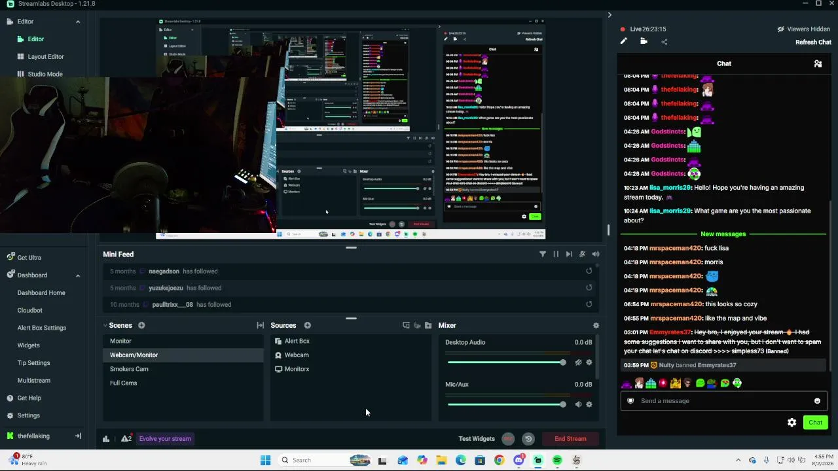Replay naegadson follow alert
The width and height of the screenshot is (838, 471).
pos(589,271)
